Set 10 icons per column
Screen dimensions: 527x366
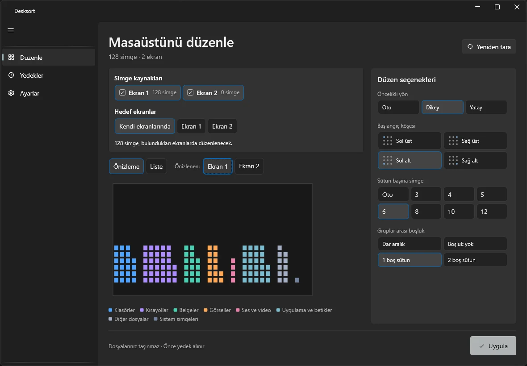pyautogui.click(x=459, y=212)
